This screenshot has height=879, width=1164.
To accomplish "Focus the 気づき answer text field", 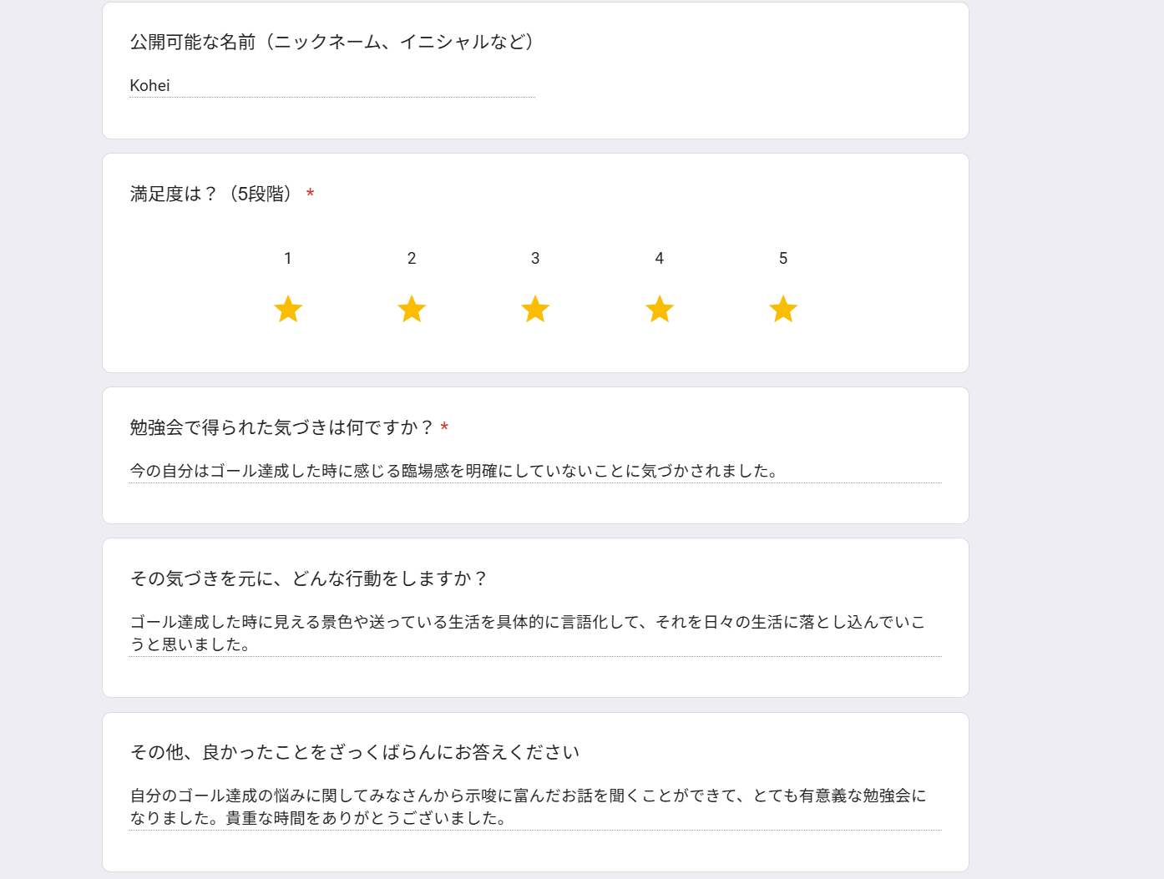I will click(x=534, y=471).
